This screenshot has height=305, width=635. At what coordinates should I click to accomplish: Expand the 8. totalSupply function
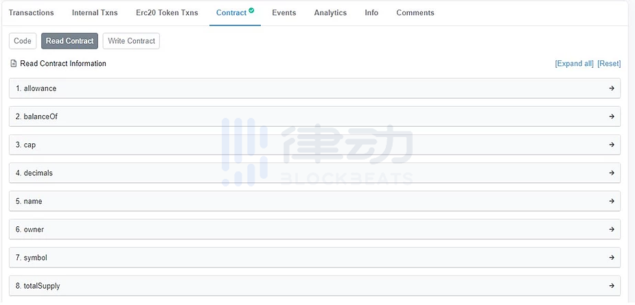point(42,286)
